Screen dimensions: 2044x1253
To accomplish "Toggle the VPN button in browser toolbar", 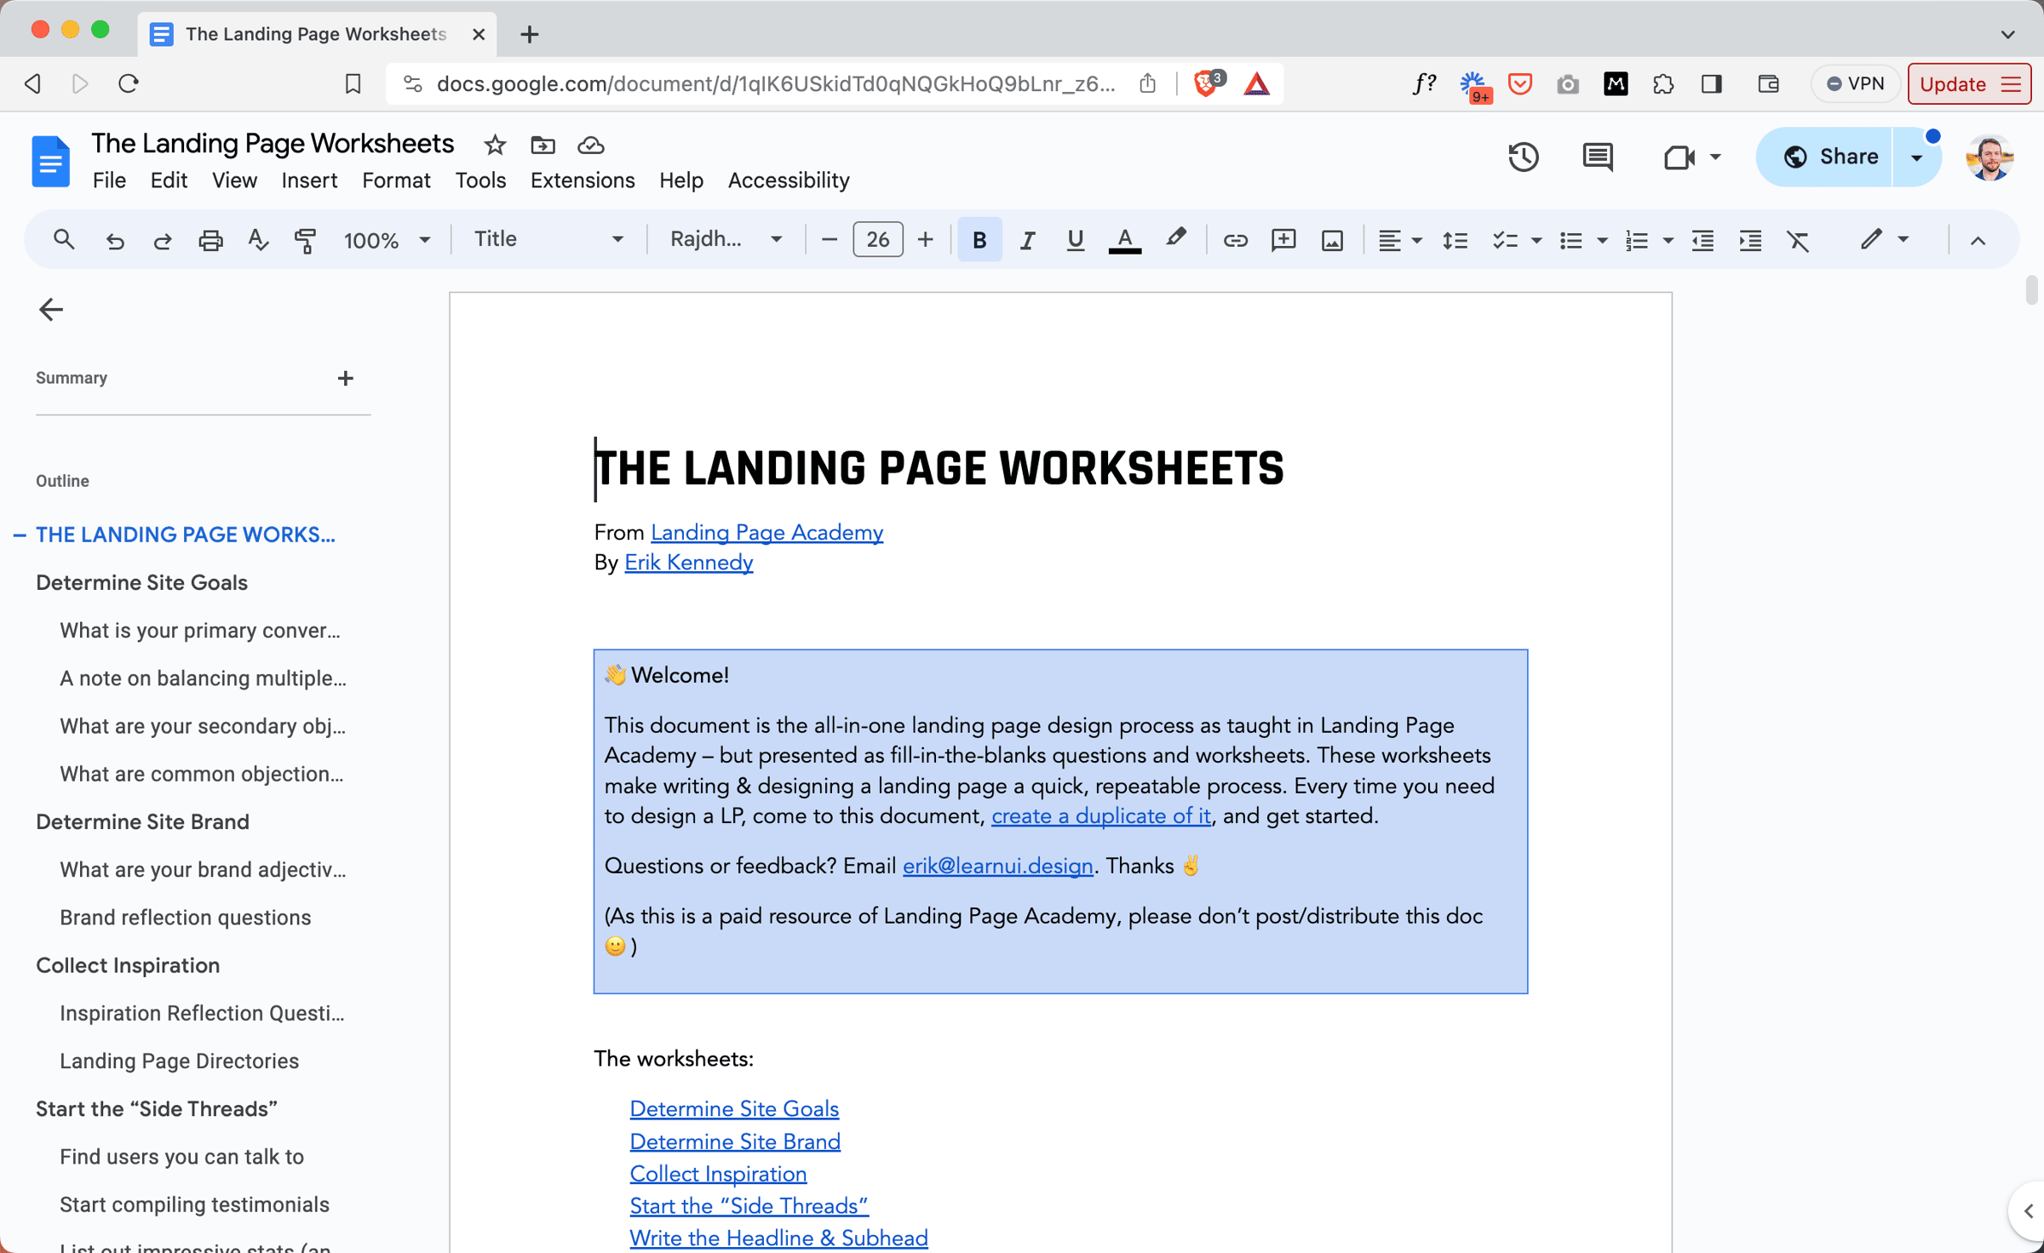I will click(1855, 83).
